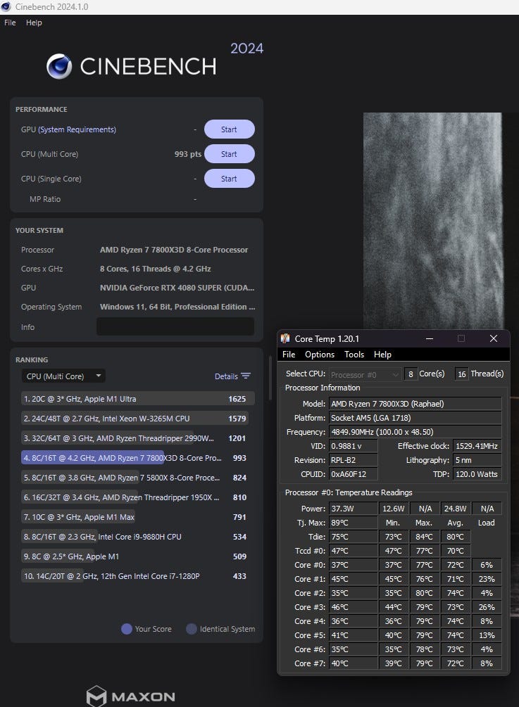Click the VID 0.9881 v field
This screenshot has width=519, height=707.
click(x=353, y=446)
